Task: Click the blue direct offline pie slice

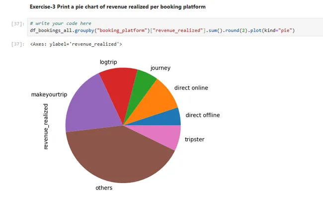Action: (x=172, y=117)
